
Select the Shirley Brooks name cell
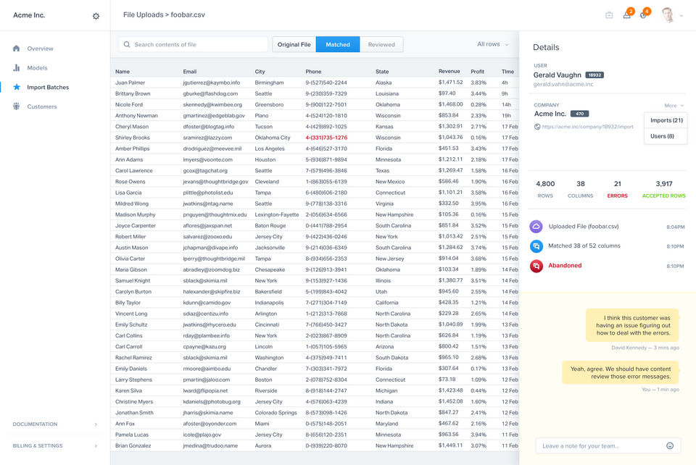pos(132,138)
